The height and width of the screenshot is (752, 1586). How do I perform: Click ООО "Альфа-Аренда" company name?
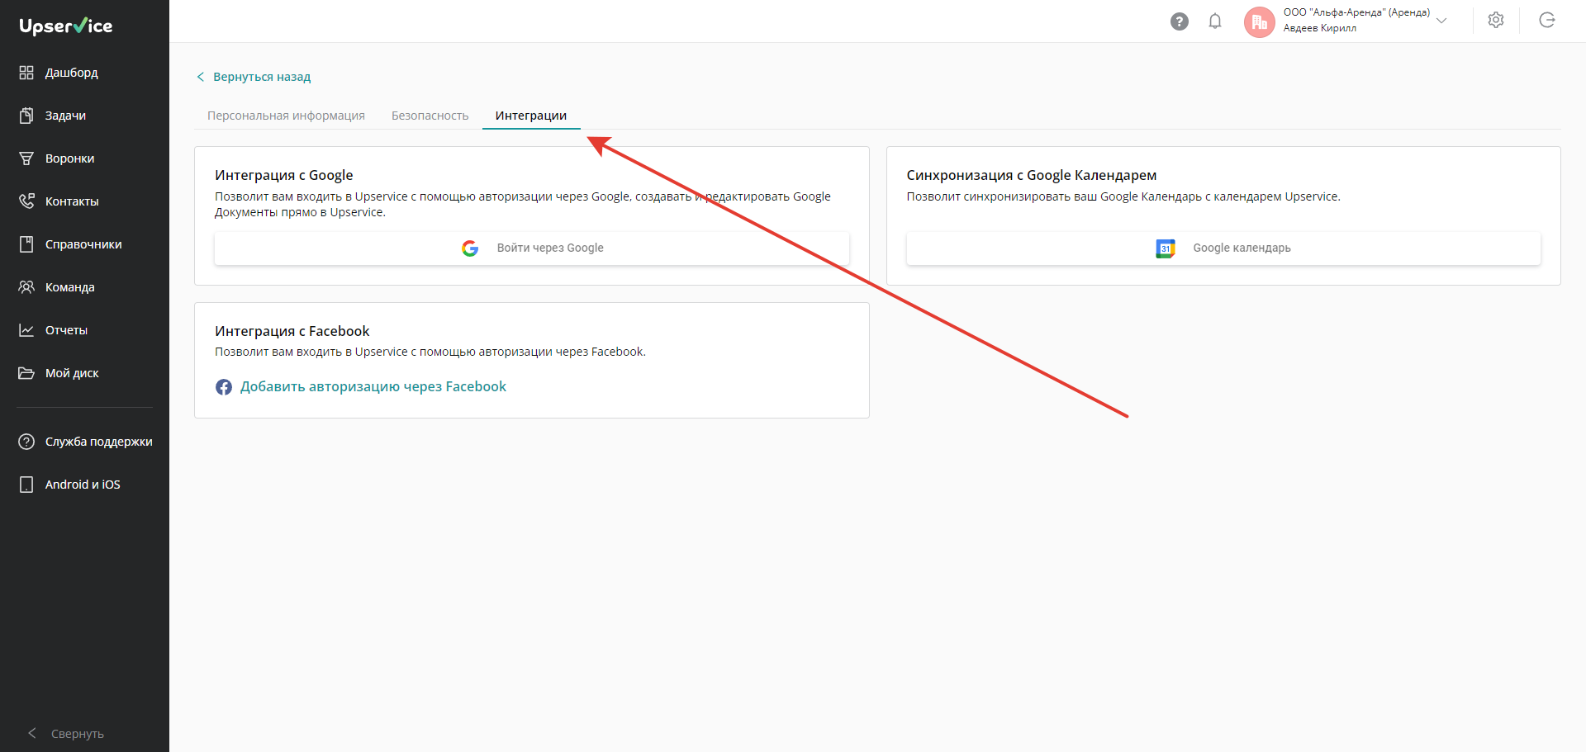coord(1356,12)
